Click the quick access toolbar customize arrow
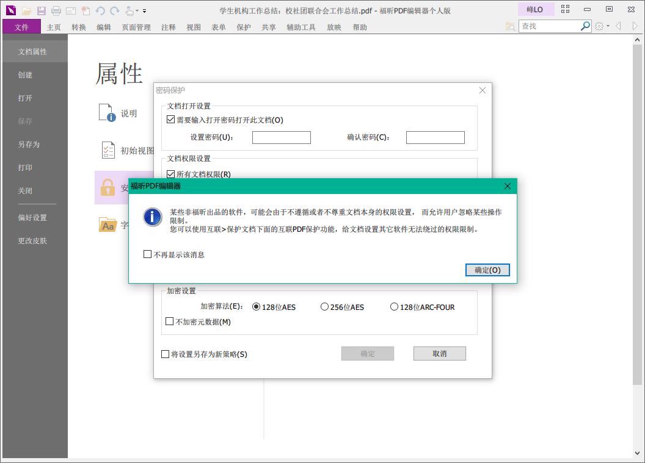The width and height of the screenshot is (645, 463). click(x=144, y=11)
